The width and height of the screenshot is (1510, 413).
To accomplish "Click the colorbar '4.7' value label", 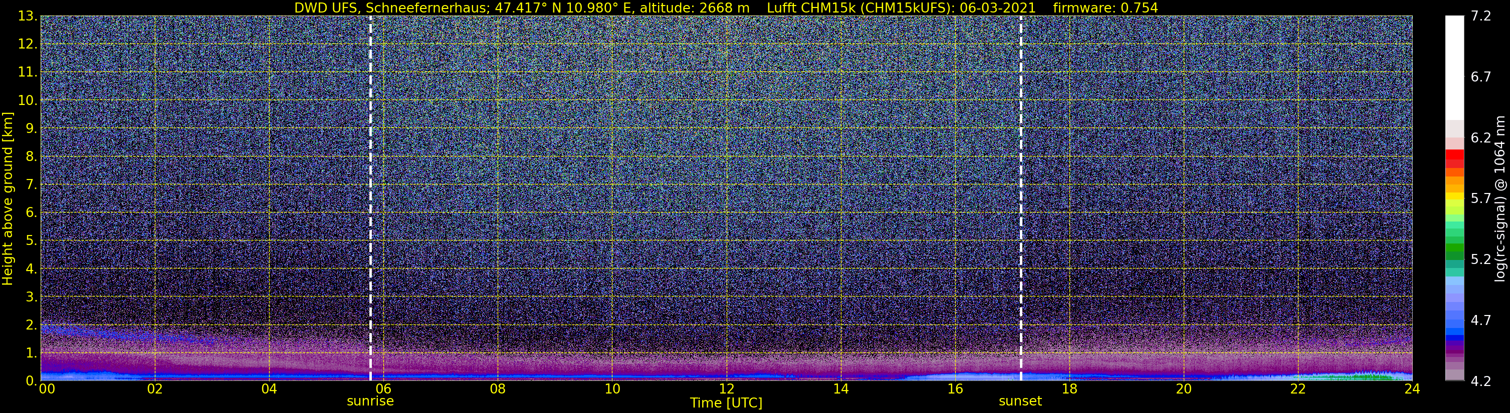I will point(1481,320).
